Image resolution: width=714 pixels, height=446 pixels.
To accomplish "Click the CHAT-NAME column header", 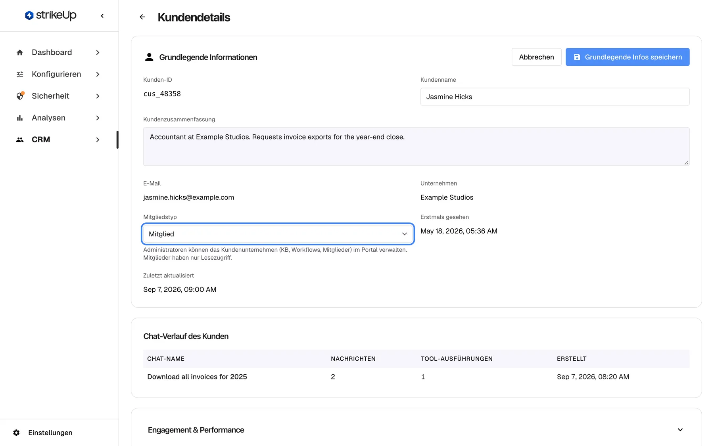I will pyautogui.click(x=166, y=359).
